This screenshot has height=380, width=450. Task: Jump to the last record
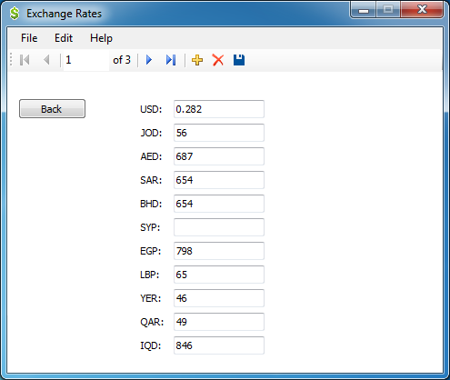coord(171,60)
